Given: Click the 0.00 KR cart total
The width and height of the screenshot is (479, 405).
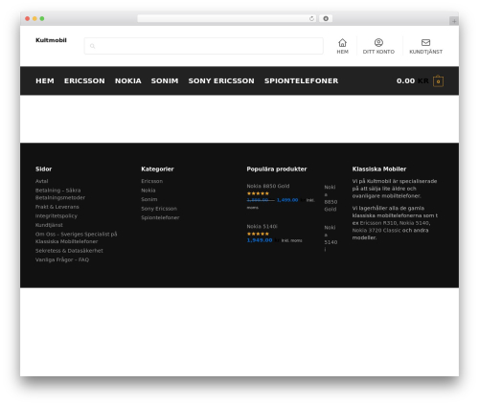Looking at the screenshot, I should [x=413, y=81].
